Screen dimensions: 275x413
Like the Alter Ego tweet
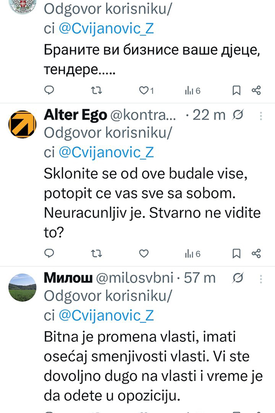pyautogui.click(x=144, y=253)
